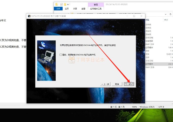Select the BMP 文件 row in Explorer
Screen dimensions: 173x122
point(159,44)
